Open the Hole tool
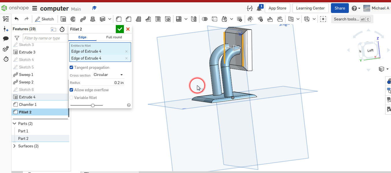The width and height of the screenshot is (391, 173). pos(168,19)
